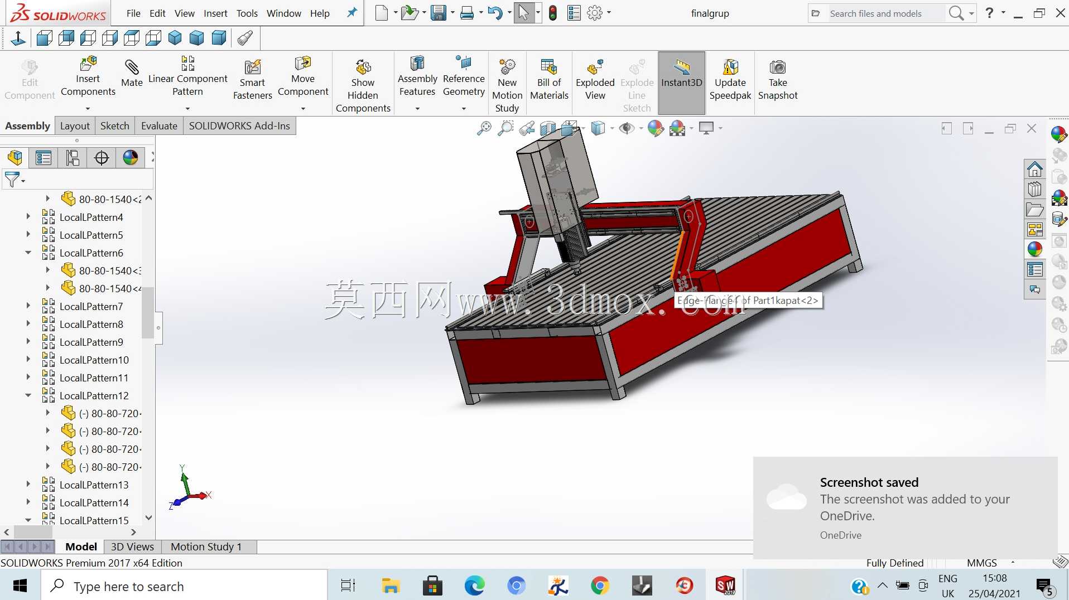The image size is (1069, 600).
Task: Click the Edit Appearance icon
Action: 656,128
